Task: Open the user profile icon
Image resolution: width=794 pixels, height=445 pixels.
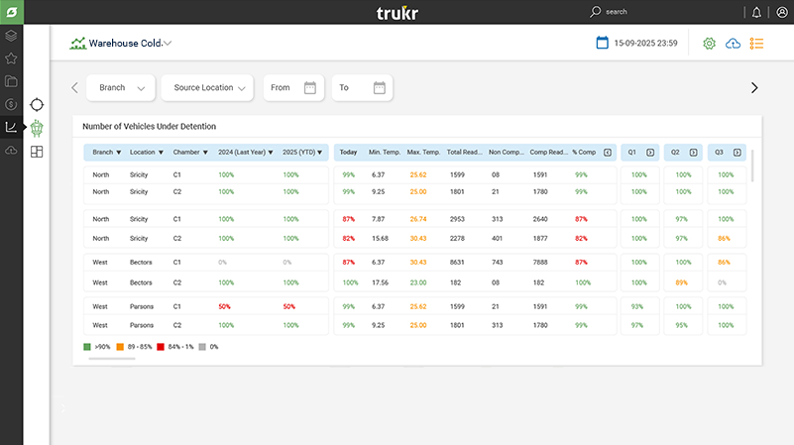Action: 782,12
